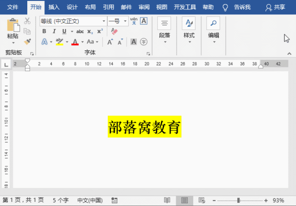Switch to the 设计 tab
Image resolution: width=296 pixels, height=206 pixels.
72,7
